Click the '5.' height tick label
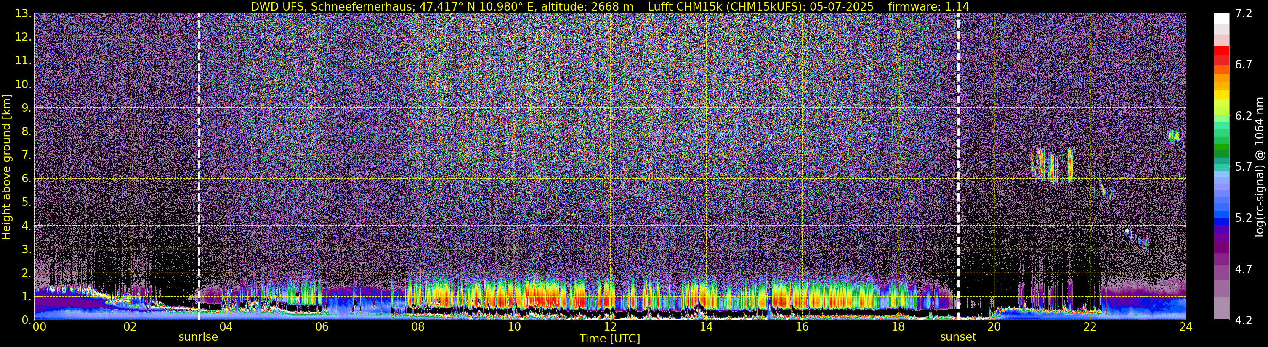The width and height of the screenshot is (1268, 347). pyautogui.click(x=26, y=202)
